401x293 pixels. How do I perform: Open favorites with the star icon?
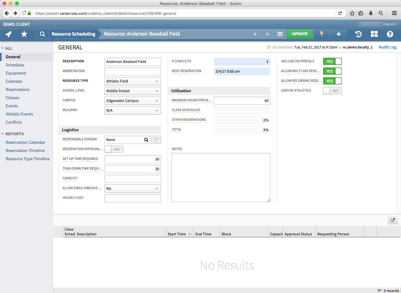pyautogui.click(x=24, y=34)
